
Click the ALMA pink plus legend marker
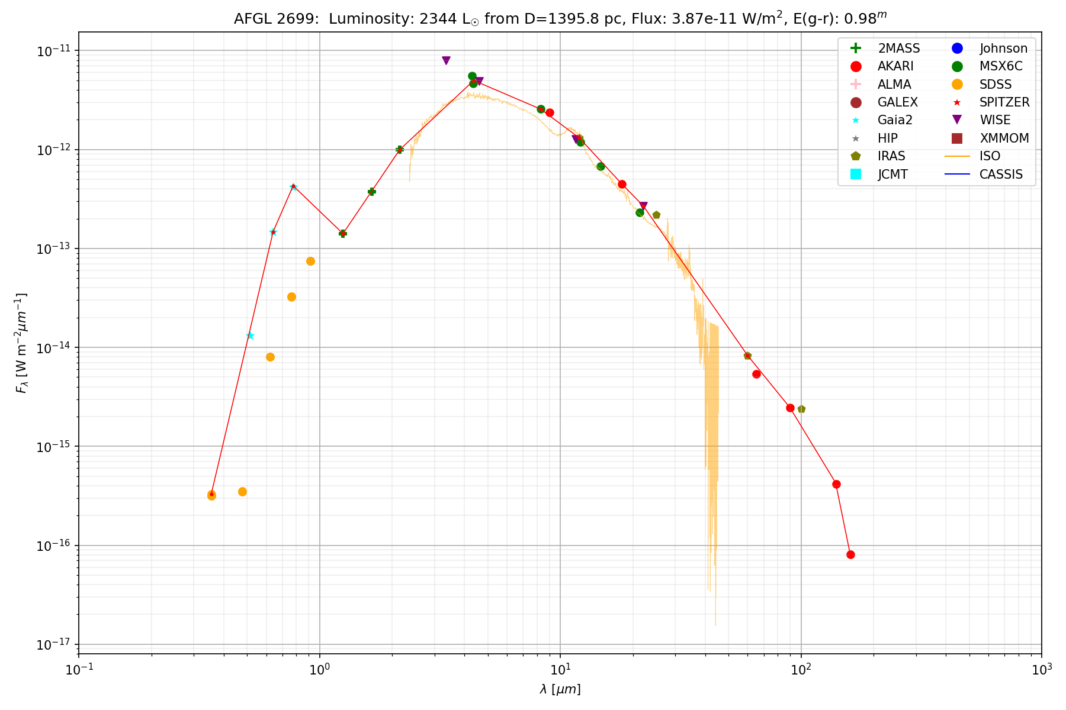[x=855, y=84]
